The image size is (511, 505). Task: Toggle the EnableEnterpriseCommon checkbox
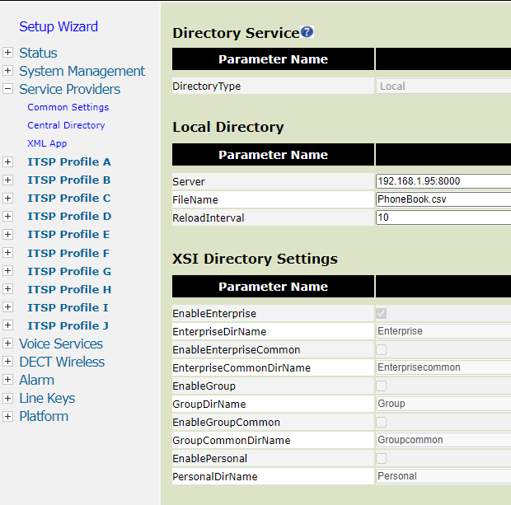tap(382, 349)
